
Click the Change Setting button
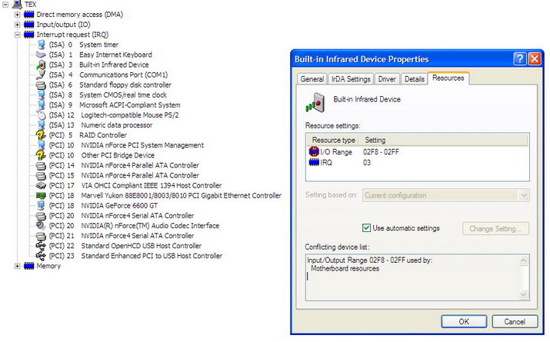coord(495,228)
